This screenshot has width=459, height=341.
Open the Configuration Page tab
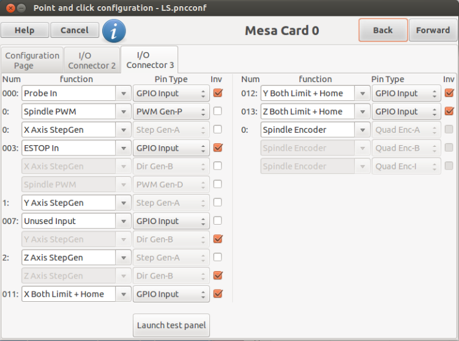32,60
